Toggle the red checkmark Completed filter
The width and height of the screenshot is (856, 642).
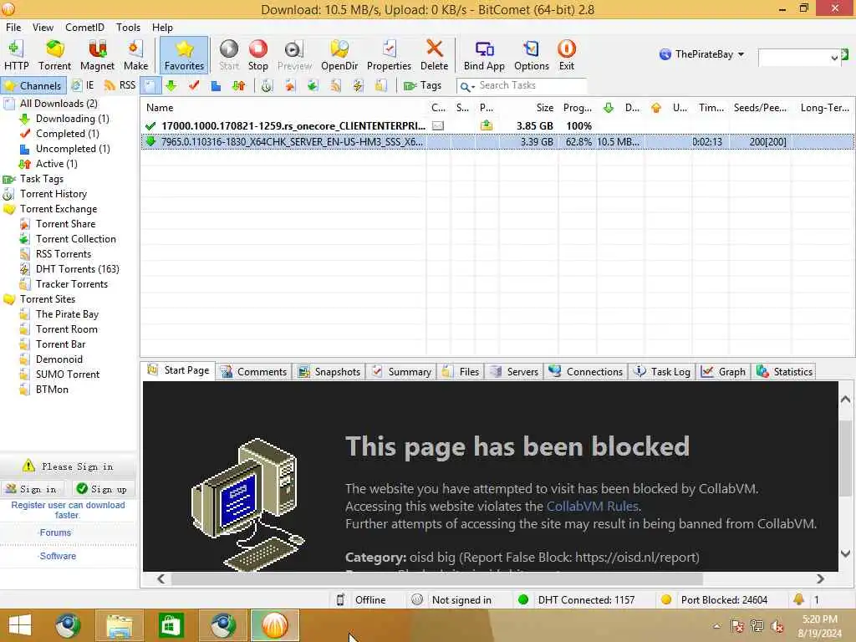194,86
